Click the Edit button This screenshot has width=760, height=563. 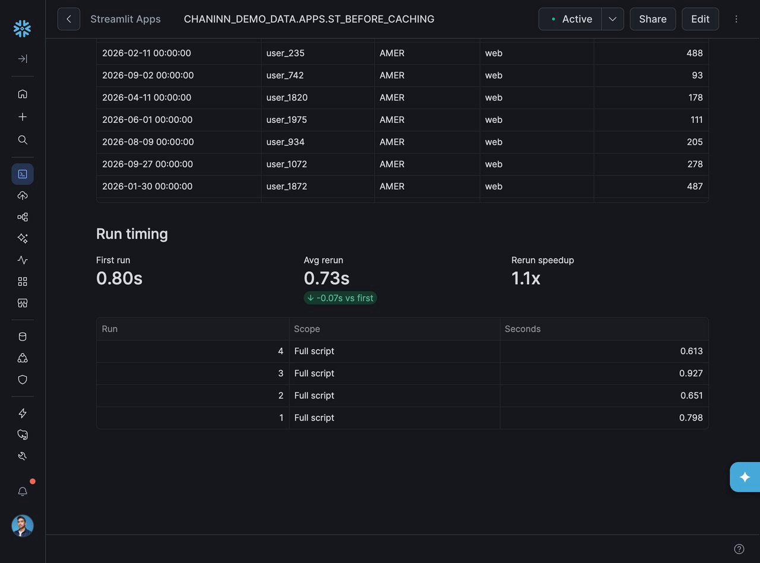[700, 19]
